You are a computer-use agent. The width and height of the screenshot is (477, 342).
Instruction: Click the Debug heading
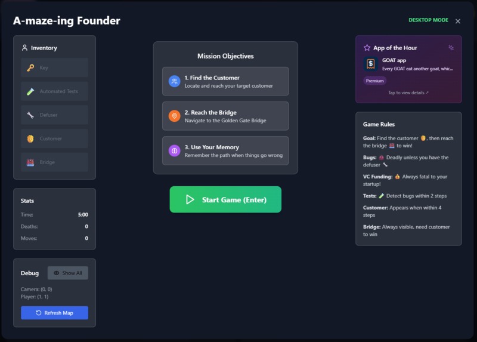click(30, 273)
